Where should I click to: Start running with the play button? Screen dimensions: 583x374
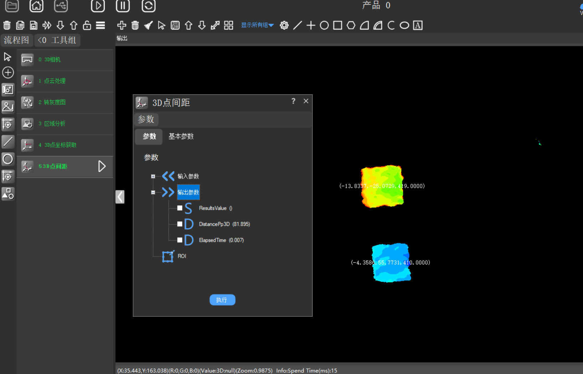[x=98, y=5]
